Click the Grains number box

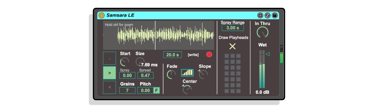[127, 90]
